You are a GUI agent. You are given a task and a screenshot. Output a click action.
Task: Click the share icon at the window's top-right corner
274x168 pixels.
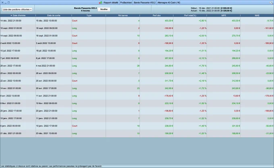pyautogui.click(x=272, y=3)
